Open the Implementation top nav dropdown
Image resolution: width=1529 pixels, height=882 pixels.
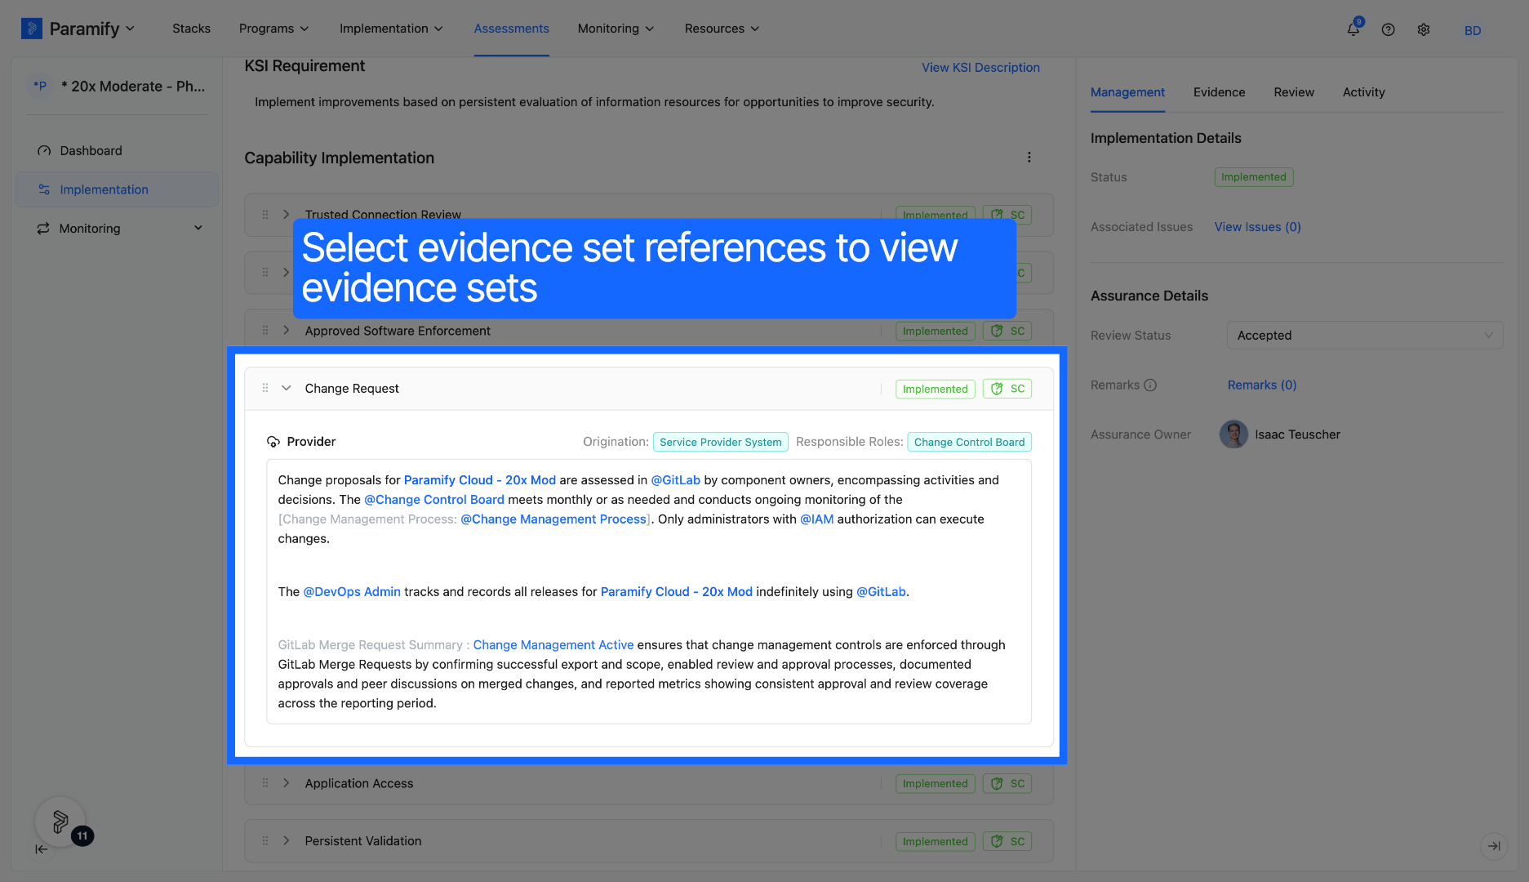point(391,29)
